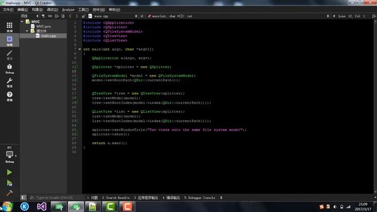Open Projects mode wrench icon
This screenshot has width=377, height=212.
(9, 82)
